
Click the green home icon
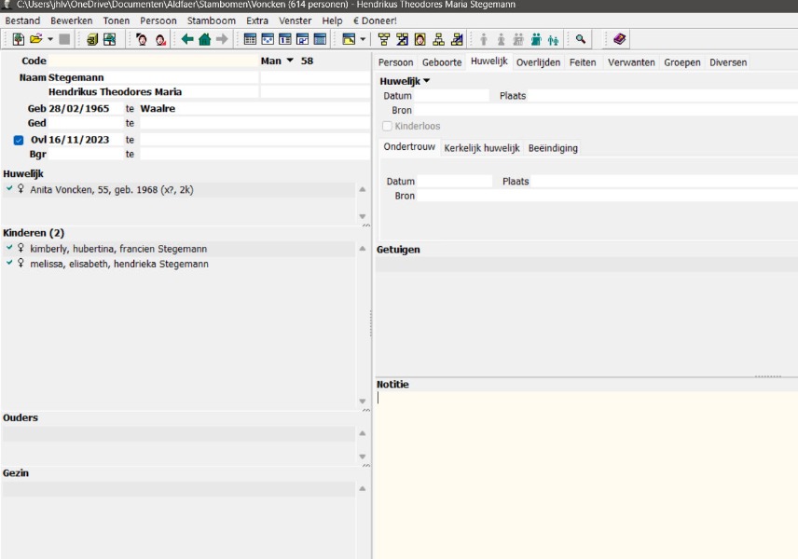[204, 39]
